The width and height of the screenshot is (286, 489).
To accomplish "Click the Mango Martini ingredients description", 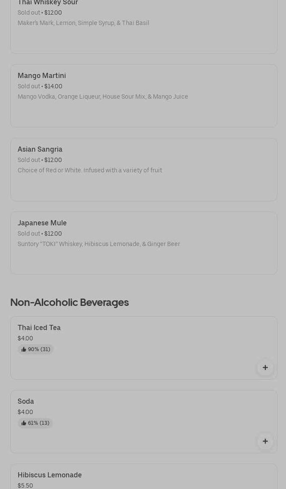I will point(103,97).
